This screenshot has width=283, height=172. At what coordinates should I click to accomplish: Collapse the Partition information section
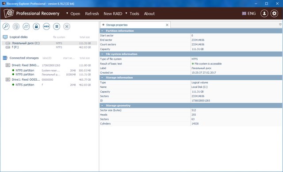[x=102, y=31]
